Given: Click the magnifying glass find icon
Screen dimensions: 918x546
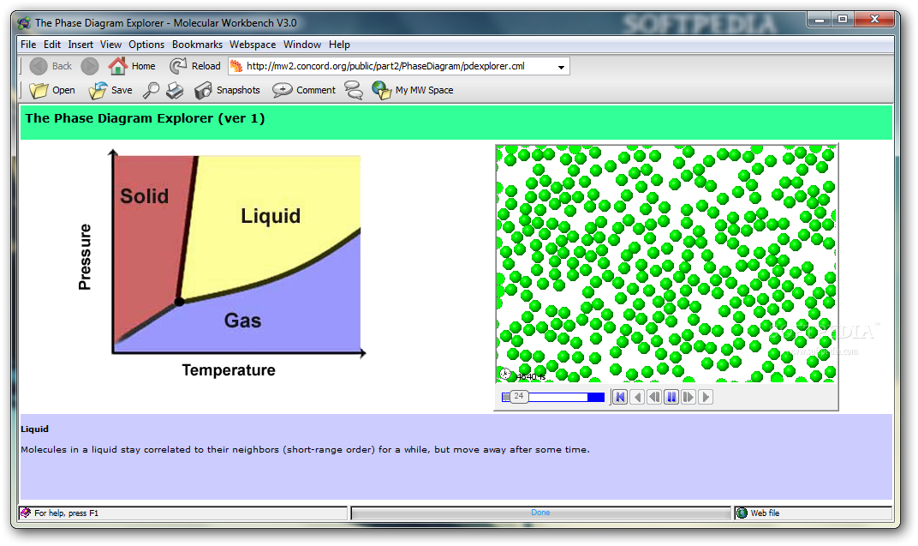Looking at the screenshot, I should [151, 90].
